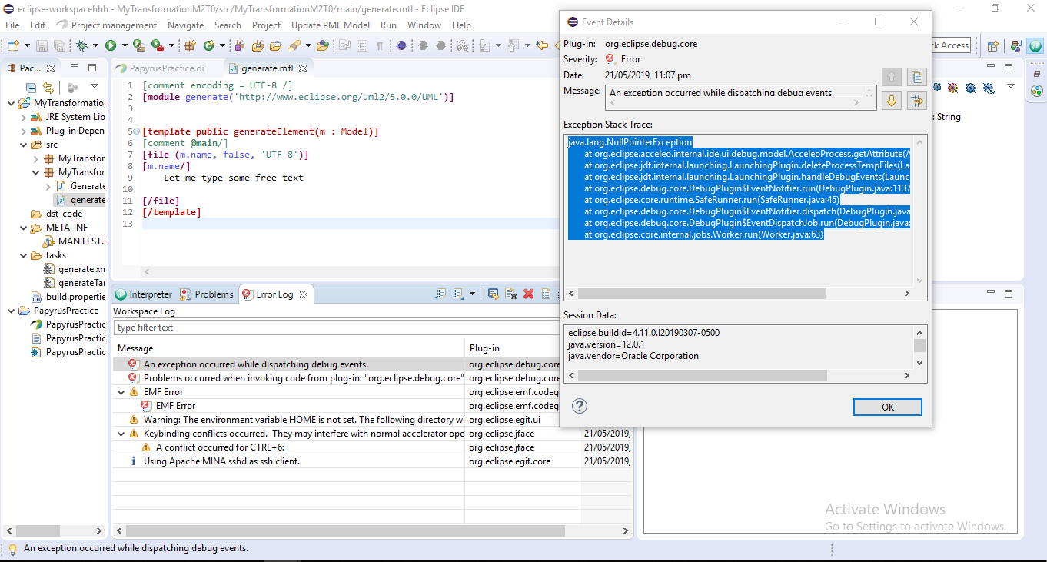Expand the JRE System Library node
Viewport: 1047px width, 562px height.
click(x=23, y=117)
